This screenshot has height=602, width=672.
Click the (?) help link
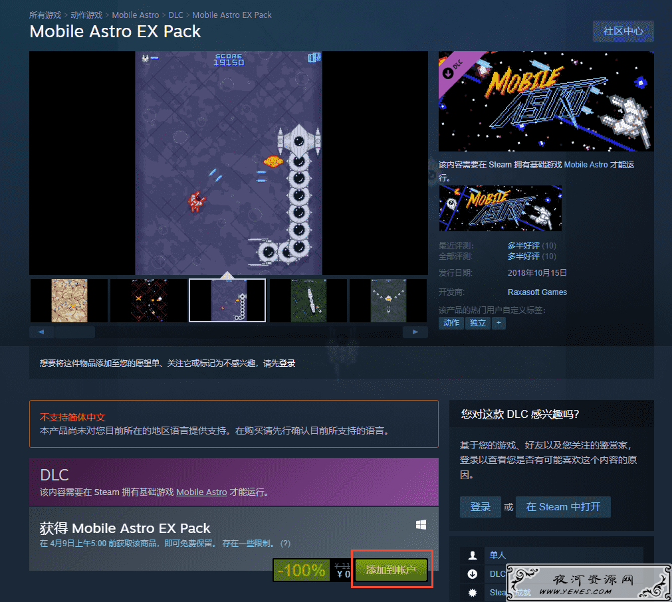tap(285, 544)
